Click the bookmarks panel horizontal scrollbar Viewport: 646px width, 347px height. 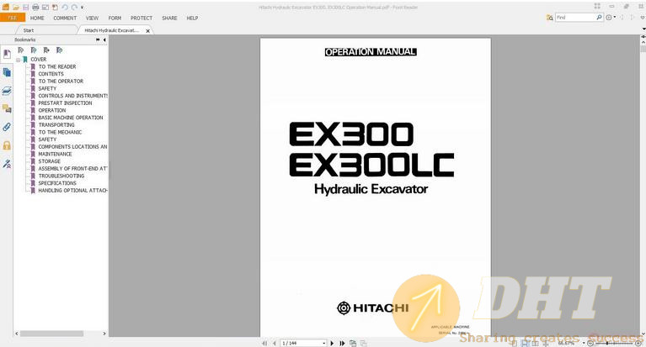[x=51, y=334]
